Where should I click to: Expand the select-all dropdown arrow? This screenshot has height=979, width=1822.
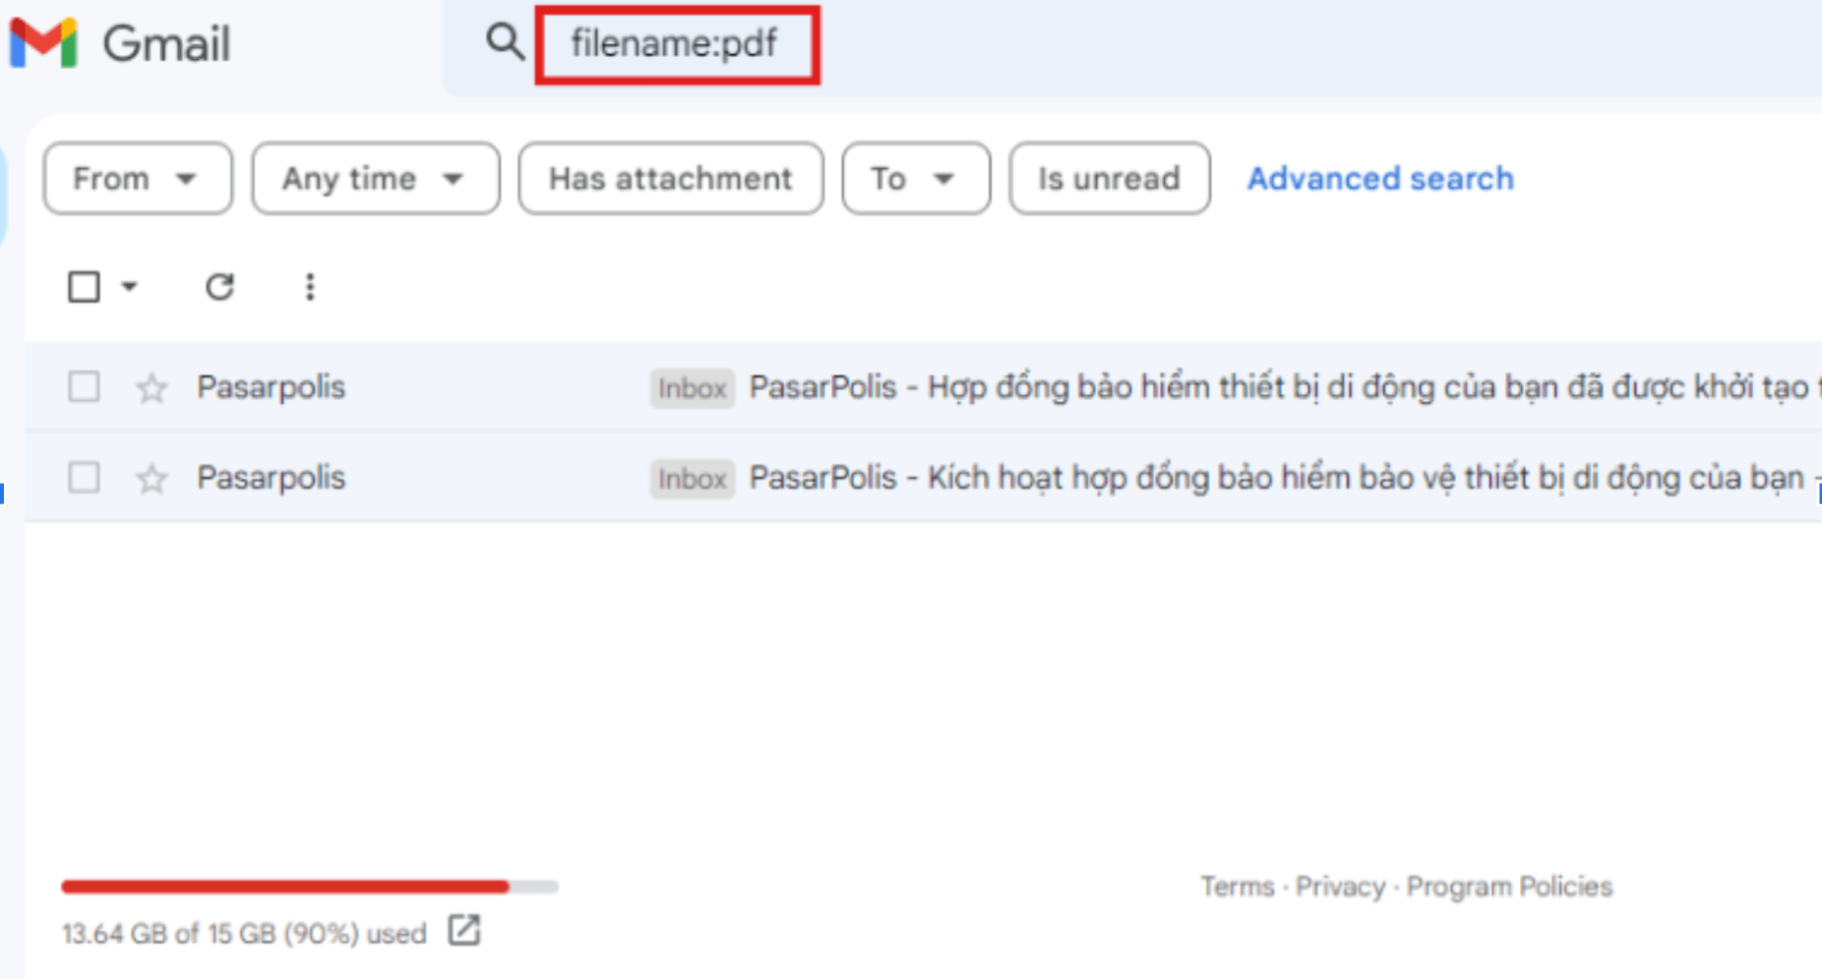(x=129, y=287)
